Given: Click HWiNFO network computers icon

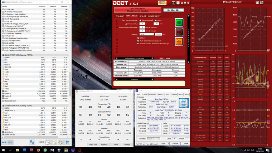Looking at the screenshot, I should point(32,142).
